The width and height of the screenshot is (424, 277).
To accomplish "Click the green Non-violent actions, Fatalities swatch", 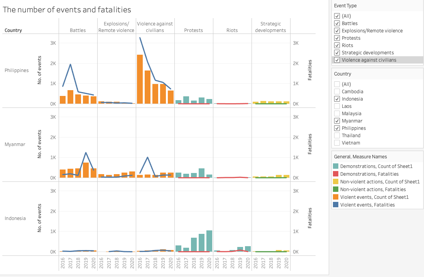I will click(x=336, y=190).
